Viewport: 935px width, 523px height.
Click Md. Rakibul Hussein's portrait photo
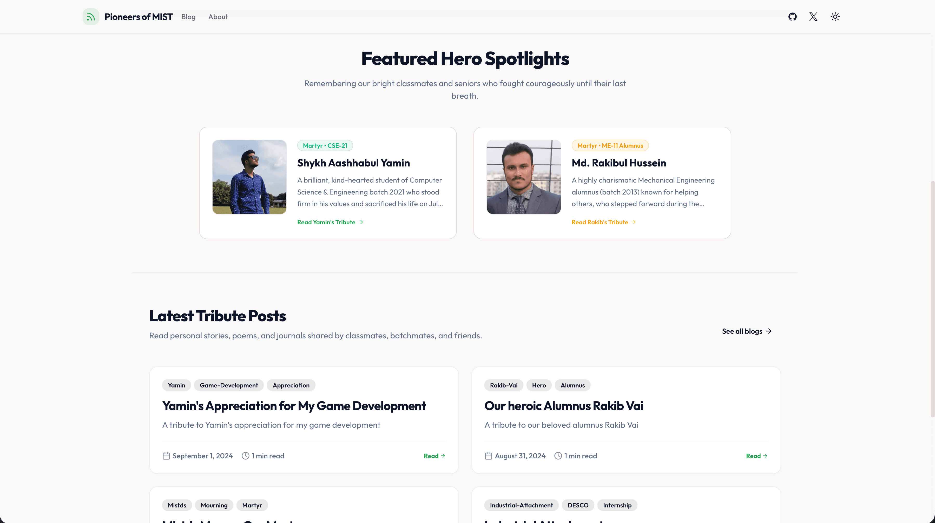pyautogui.click(x=524, y=177)
